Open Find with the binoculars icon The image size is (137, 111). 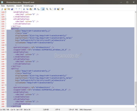35,9
